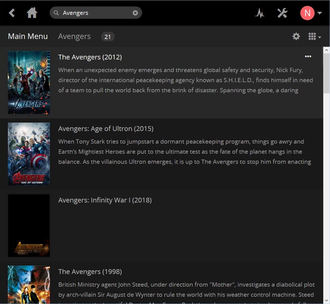The width and height of the screenshot is (330, 304).
Task: Click the scrollbar down arrow
Action: click(x=326, y=300)
